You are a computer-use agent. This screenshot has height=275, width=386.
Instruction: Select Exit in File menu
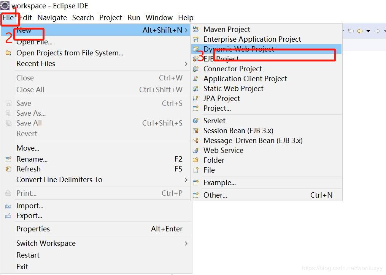[x=96, y=267]
